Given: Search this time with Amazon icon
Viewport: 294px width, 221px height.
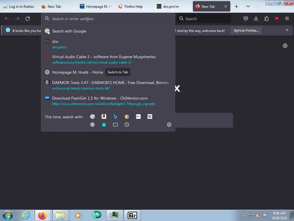Looking at the screenshot, I should click(104, 117).
